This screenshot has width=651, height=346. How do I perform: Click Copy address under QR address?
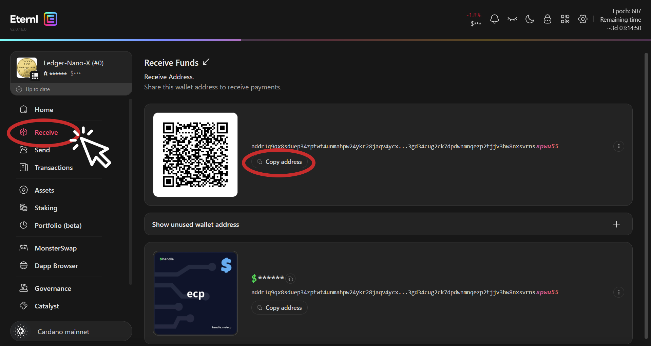[x=280, y=162]
